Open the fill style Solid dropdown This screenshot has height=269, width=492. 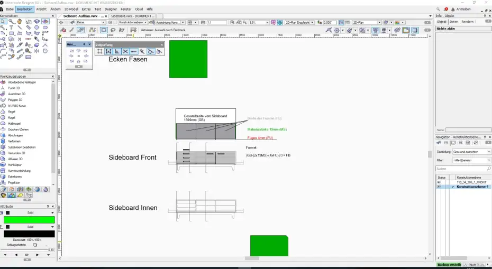[32, 213]
